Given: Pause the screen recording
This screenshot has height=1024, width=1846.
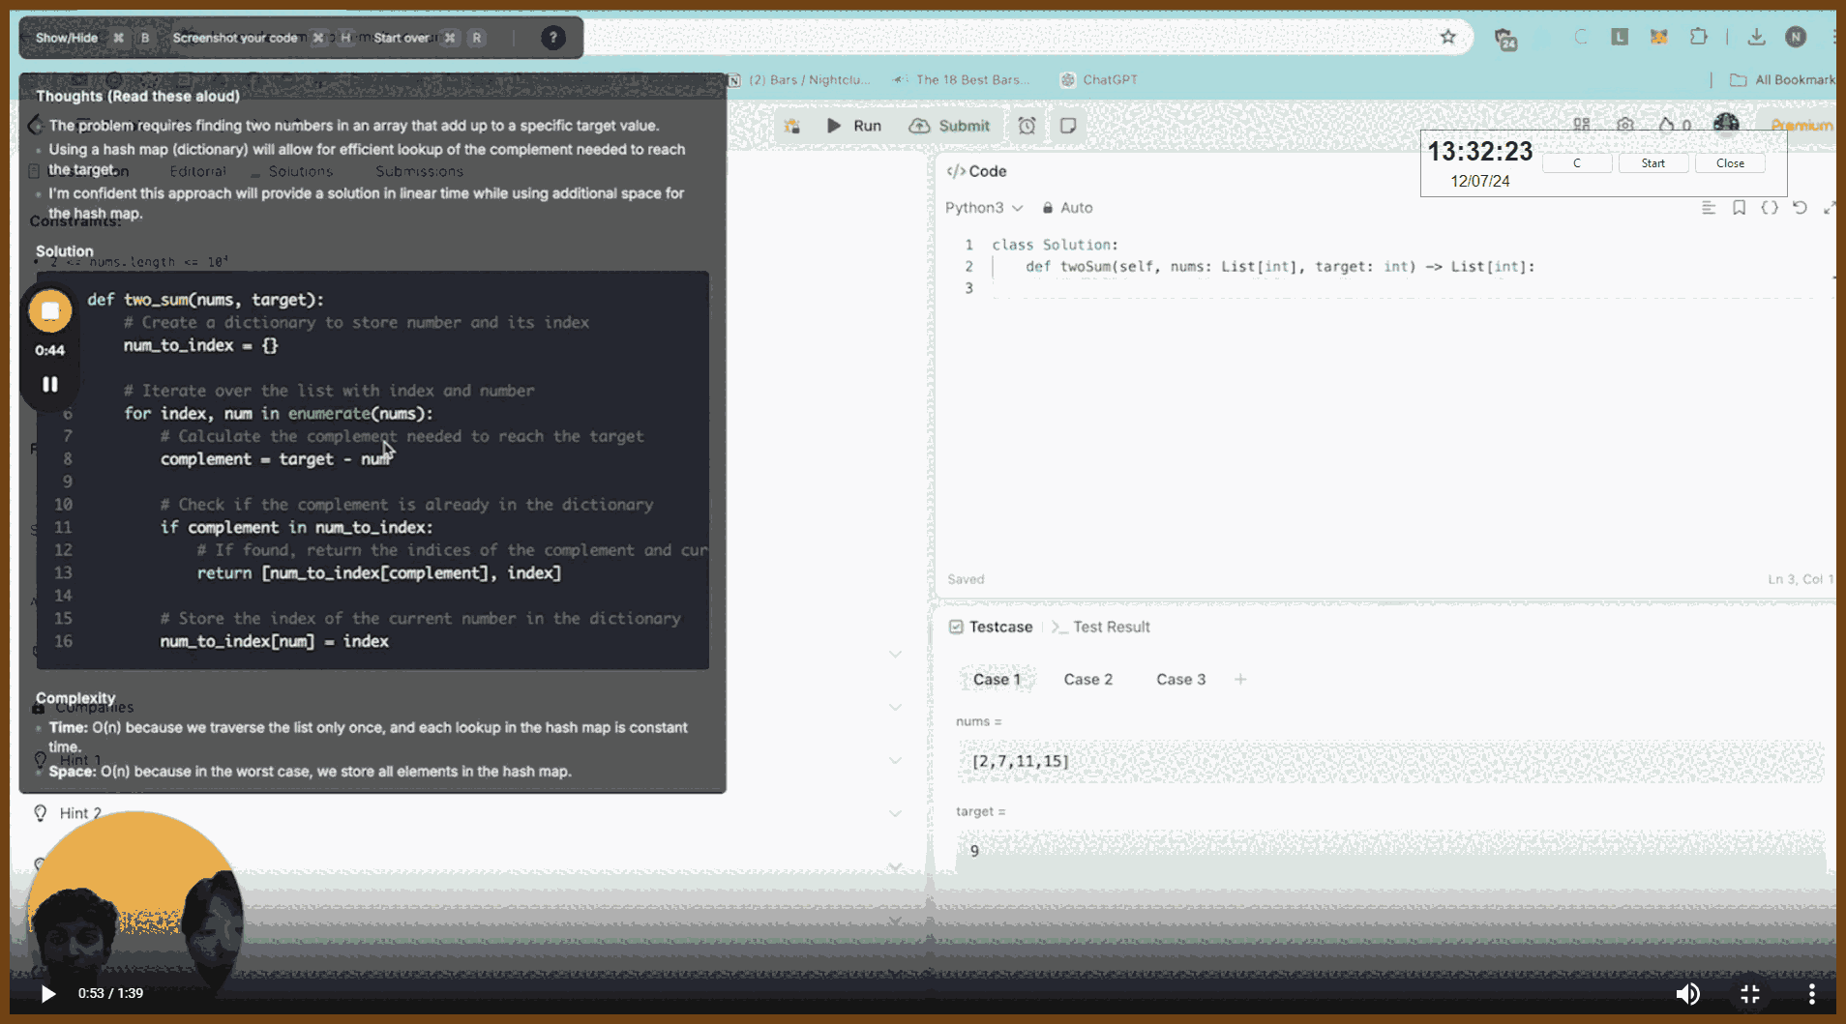Looking at the screenshot, I should coord(50,384).
